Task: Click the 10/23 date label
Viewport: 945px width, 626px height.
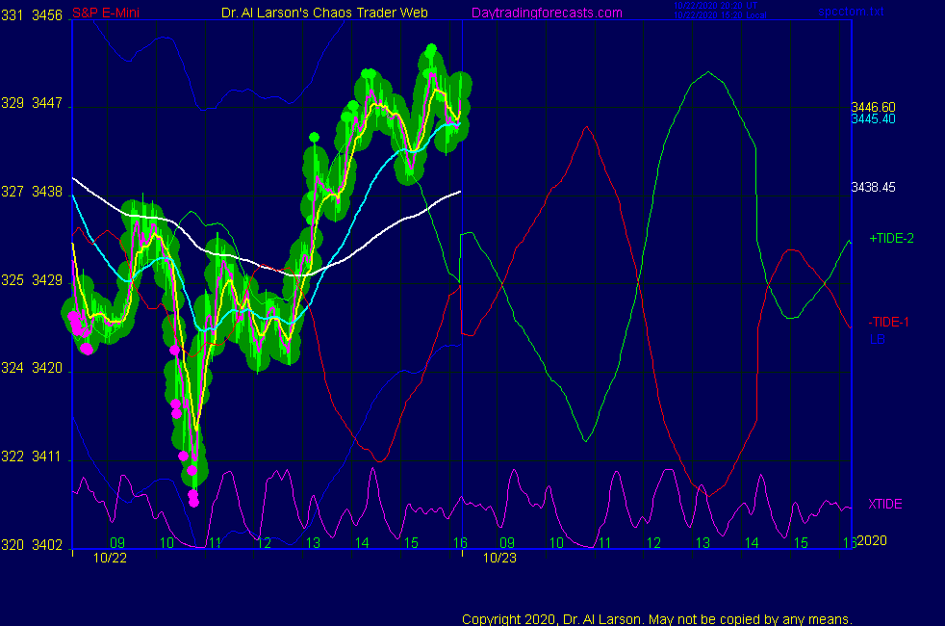Action: point(499,558)
